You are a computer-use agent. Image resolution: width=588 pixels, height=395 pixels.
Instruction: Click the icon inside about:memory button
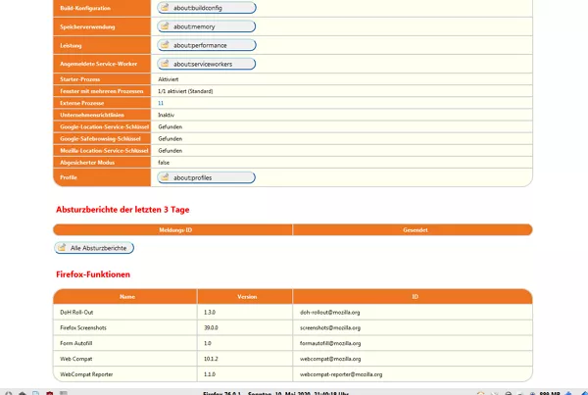click(165, 25)
